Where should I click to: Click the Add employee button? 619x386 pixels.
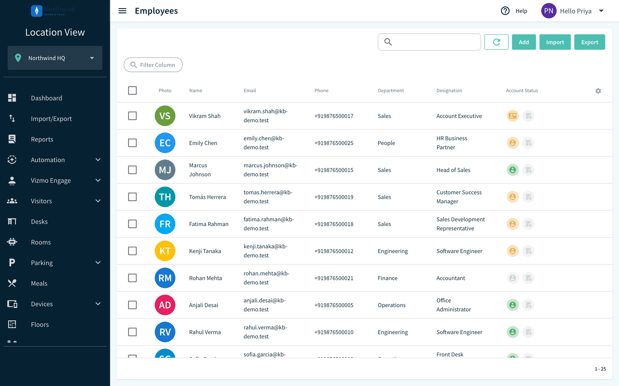(x=524, y=42)
